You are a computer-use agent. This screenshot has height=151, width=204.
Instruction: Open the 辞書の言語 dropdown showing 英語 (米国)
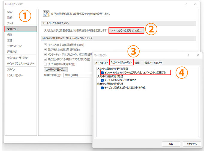[78, 75]
